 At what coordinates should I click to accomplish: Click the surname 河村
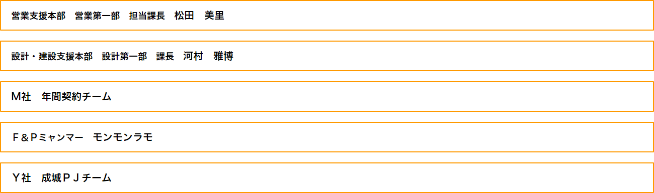(x=193, y=56)
